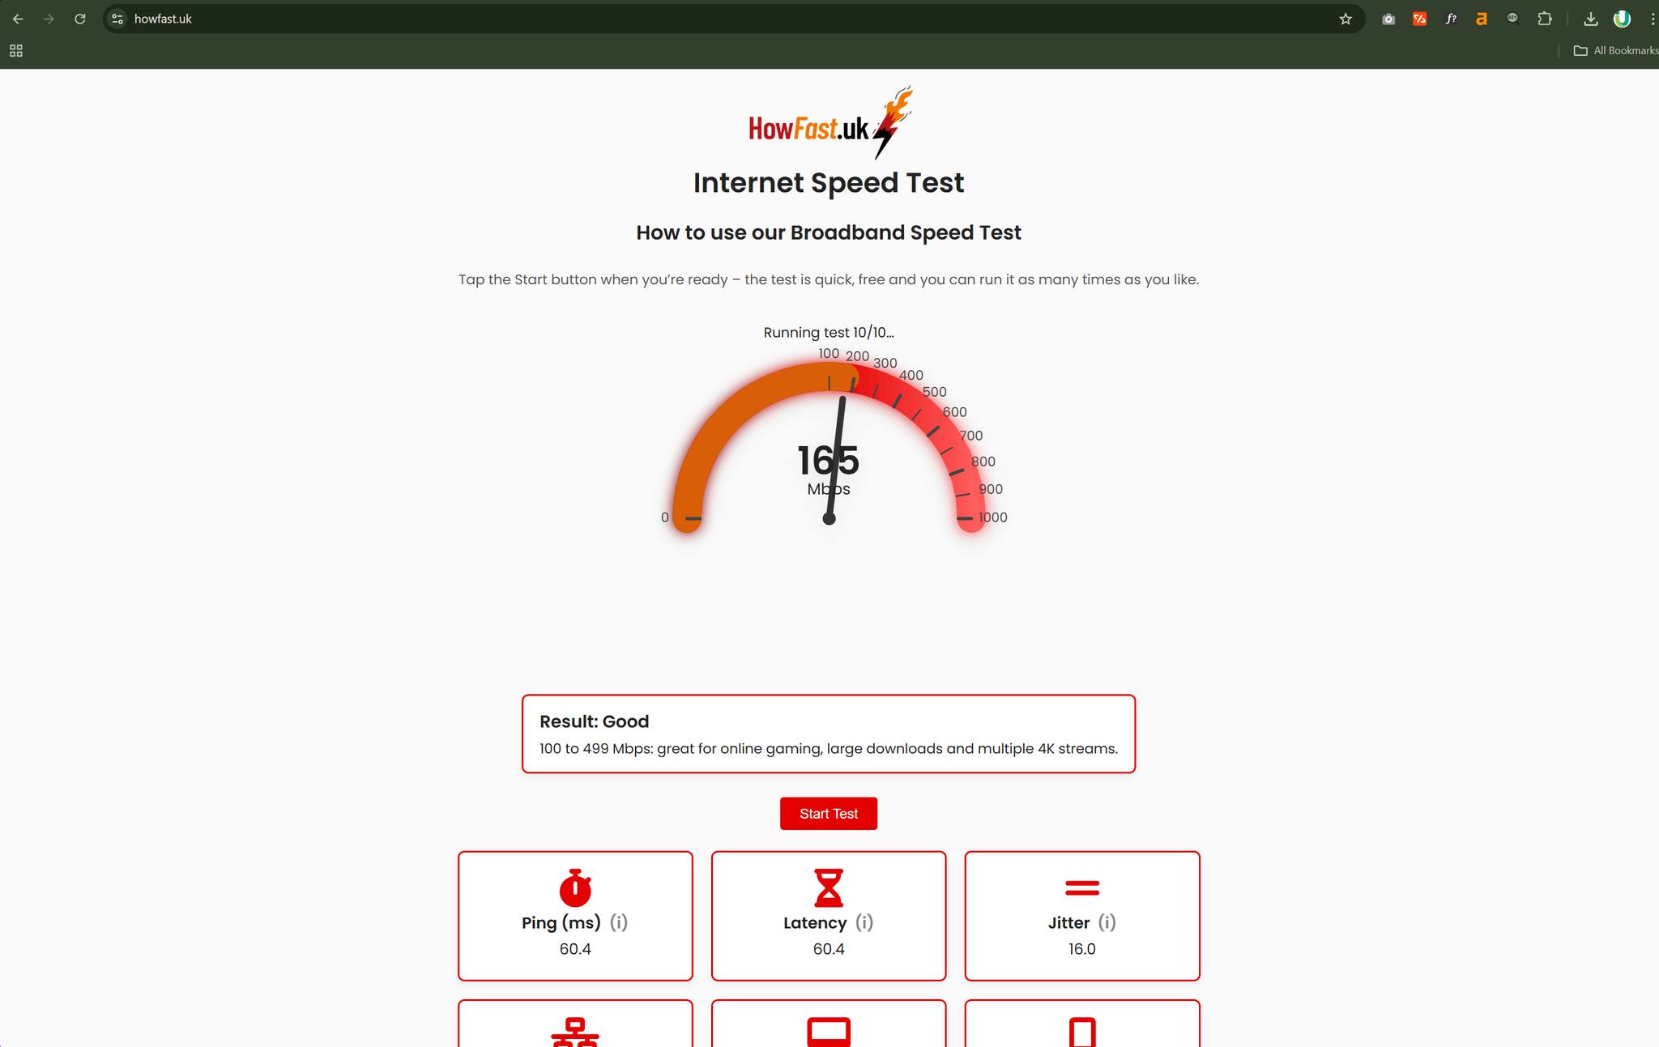View site information for howfast.uk
This screenshot has width=1659, height=1047.
[x=117, y=19]
